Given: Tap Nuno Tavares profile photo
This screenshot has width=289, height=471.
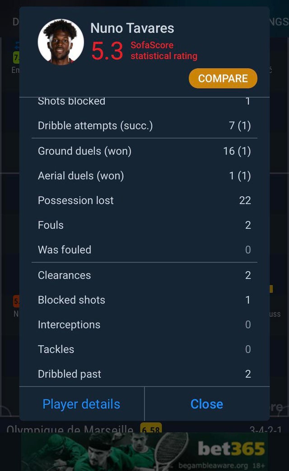Looking at the screenshot, I should (x=61, y=42).
